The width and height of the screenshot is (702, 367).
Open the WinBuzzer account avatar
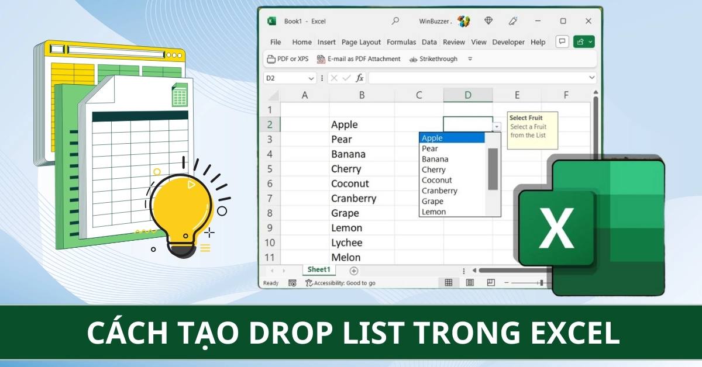point(463,21)
